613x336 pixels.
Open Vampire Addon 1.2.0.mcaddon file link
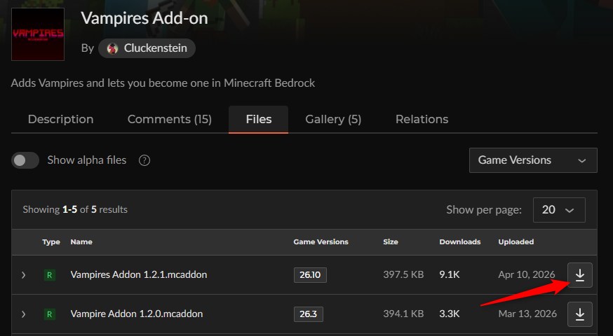click(x=137, y=314)
